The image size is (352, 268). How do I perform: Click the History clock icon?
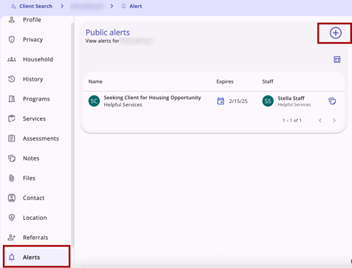point(12,79)
